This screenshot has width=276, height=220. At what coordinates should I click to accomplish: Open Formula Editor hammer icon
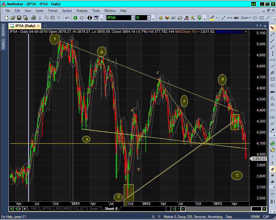(186, 18)
